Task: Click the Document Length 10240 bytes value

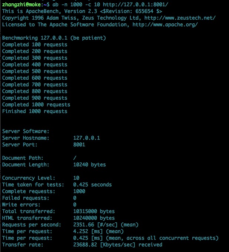Action: tap(90, 165)
